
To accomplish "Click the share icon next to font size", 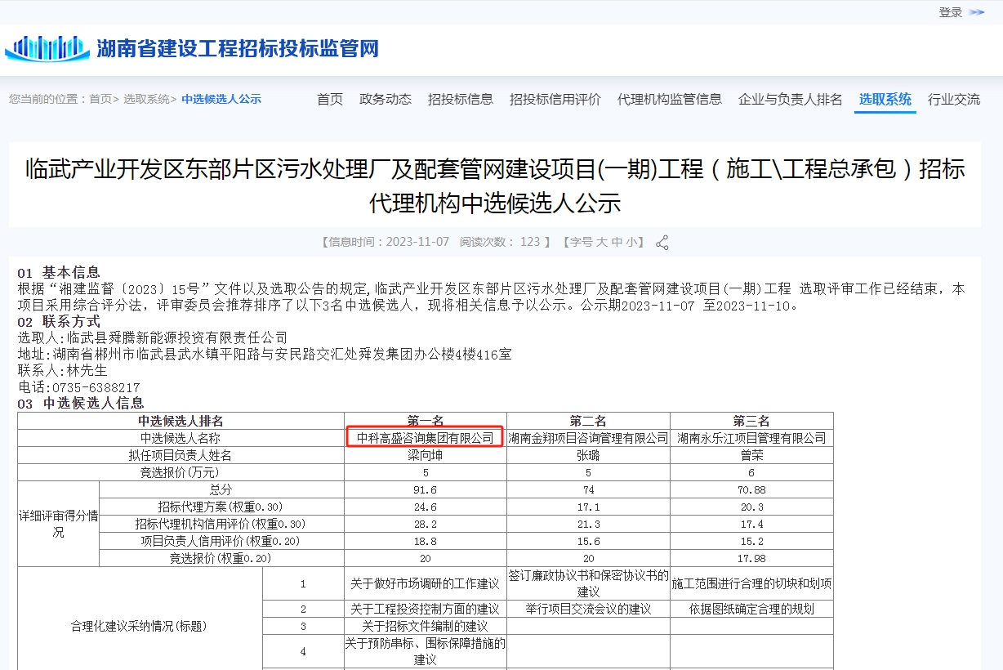I will (662, 243).
